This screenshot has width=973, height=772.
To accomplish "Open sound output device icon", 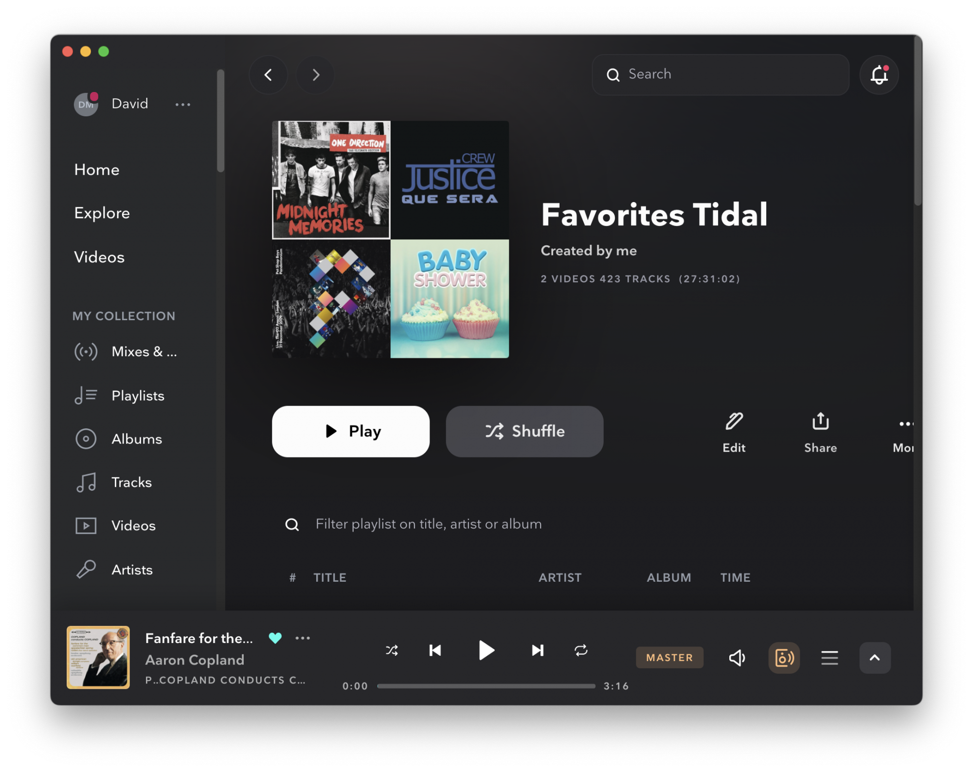I will click(x=784, y=658).
